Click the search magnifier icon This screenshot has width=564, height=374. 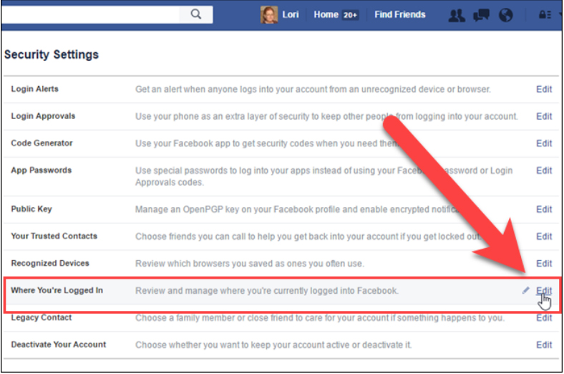[x=196, y=14]
